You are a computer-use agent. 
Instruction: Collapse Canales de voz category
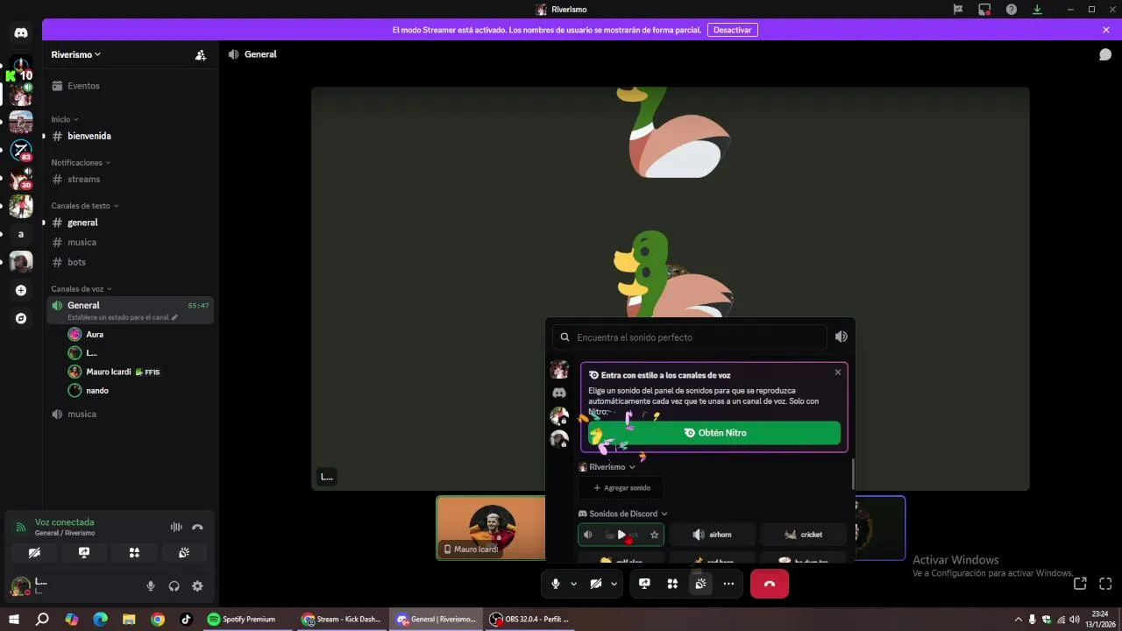pyautogui.click(x=81, y=289)
